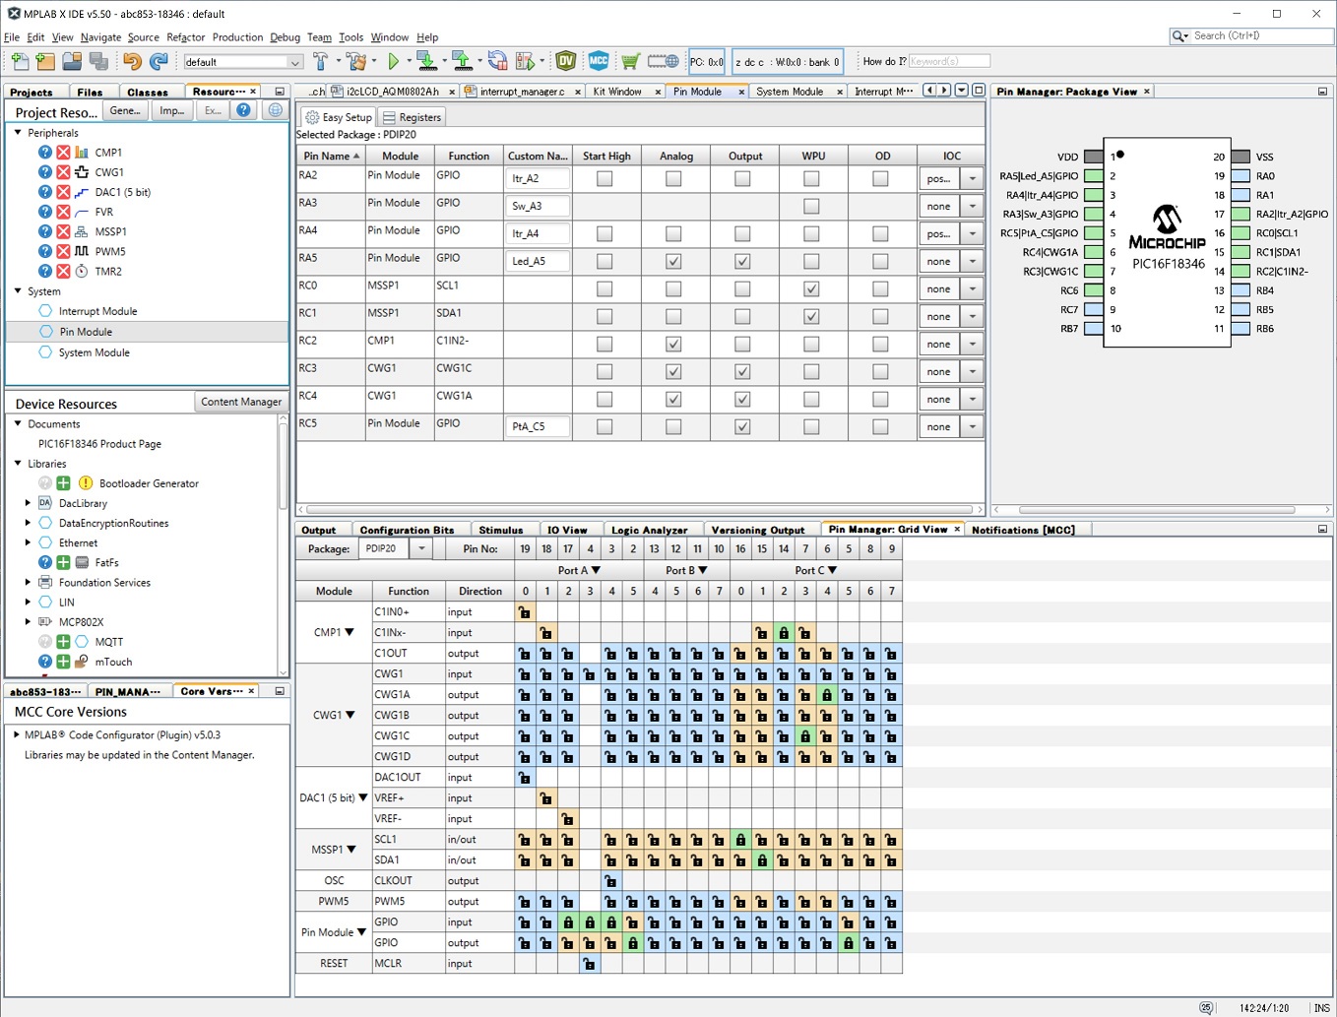Click the green locked RA2 cell in GPIO input row
Screen dimensions: 1337x1017
pyautogui.click(x=568, y=922)
